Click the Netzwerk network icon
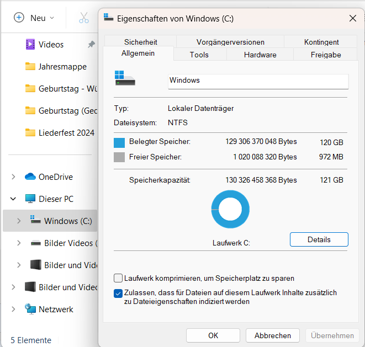Screen dimensions: 365x347 click(x=30, y=309)
